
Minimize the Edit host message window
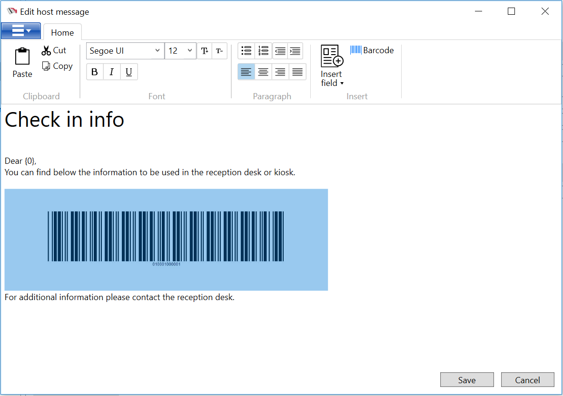click(x=478, y=11)
